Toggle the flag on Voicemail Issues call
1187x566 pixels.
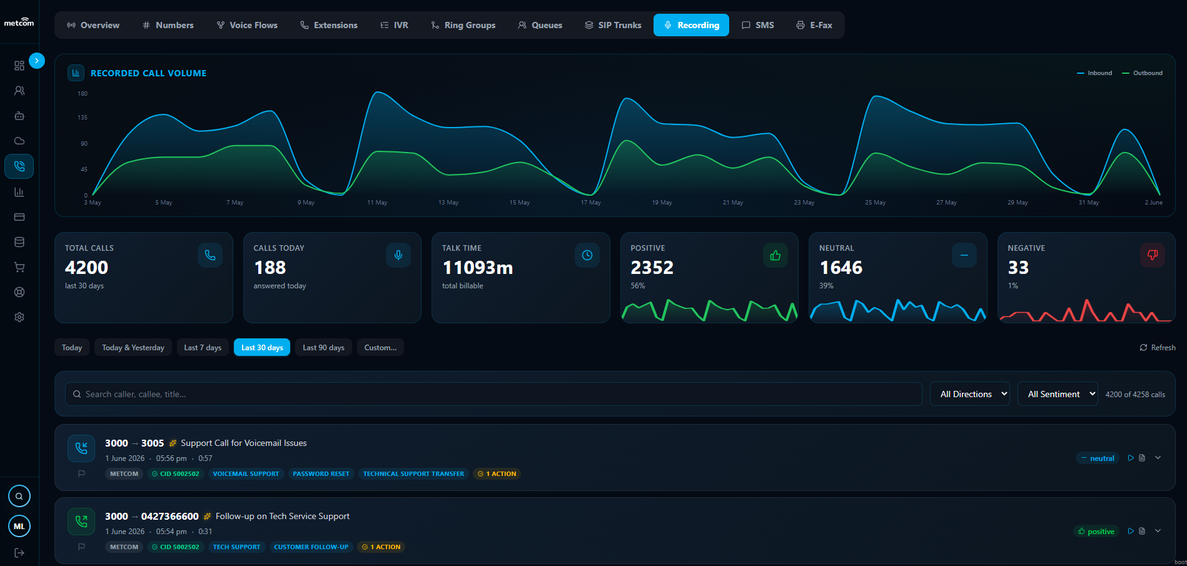click(81, 473)
